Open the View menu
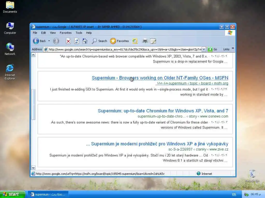The width and height of the screenshot is (265, 198). pos(53,33)
